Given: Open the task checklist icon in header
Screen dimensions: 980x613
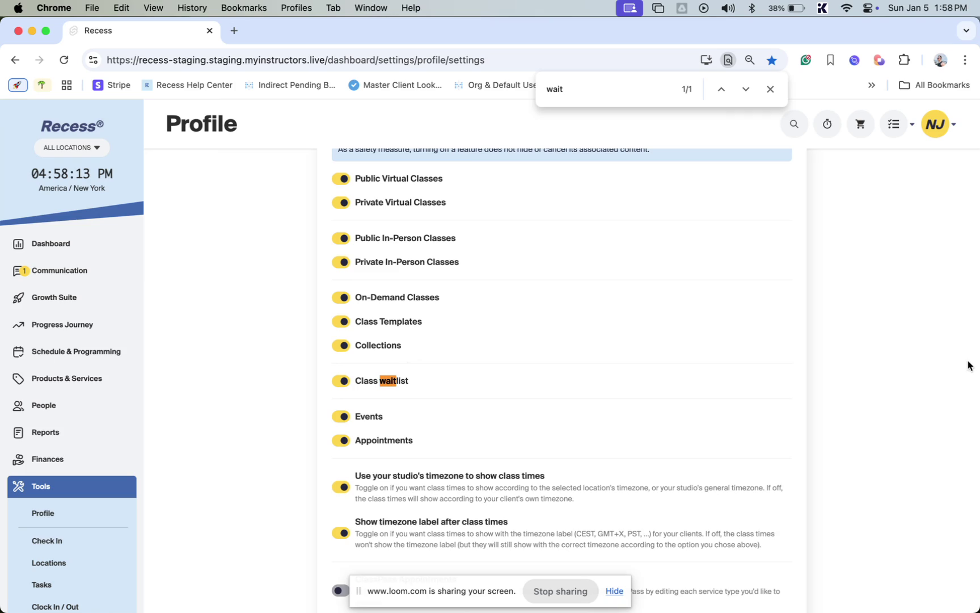Looking at the screenshot, I should point(893,124).
